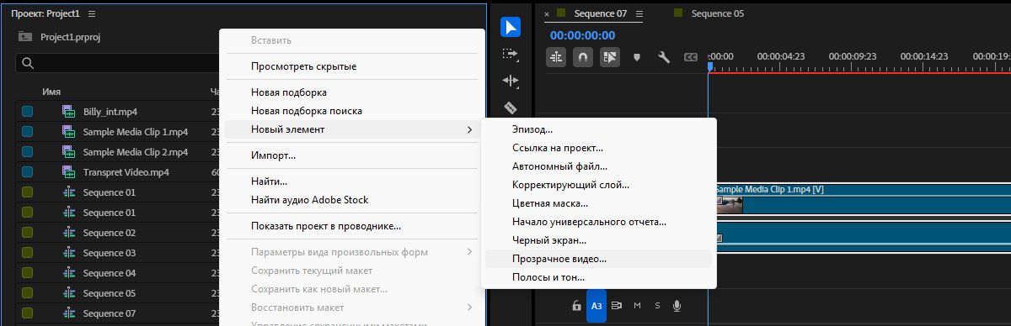Image resolution: width=1011 pixels, height=326 pixels.
Task: Click Billy_int.mp4 label color swatch
Action: point(27,112)
